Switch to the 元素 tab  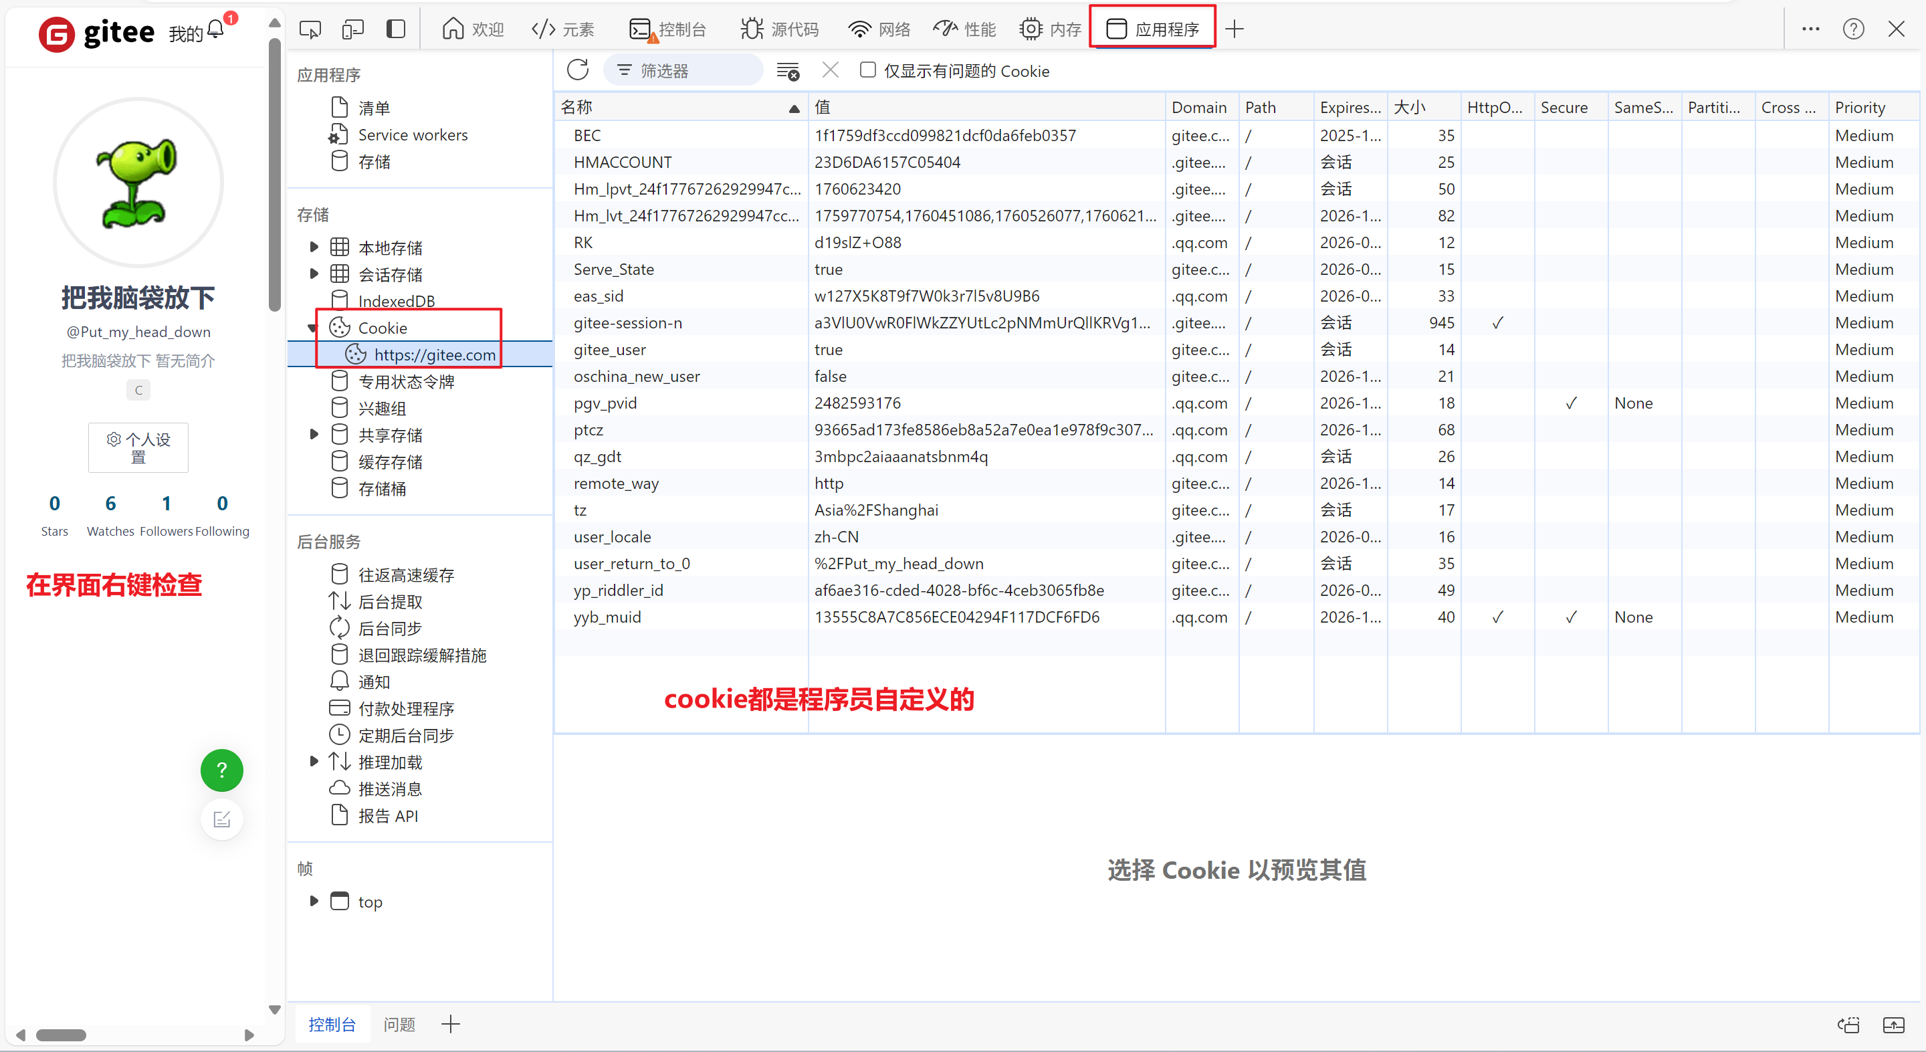563,29
